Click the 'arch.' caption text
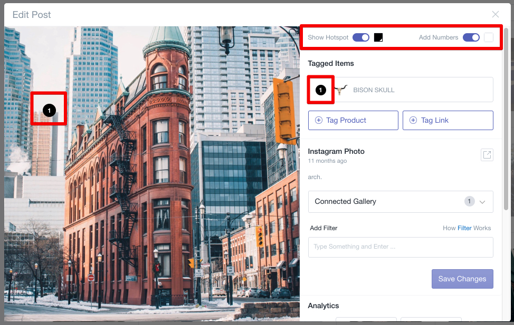Screen dimensions: 514x325 point(315,177)
